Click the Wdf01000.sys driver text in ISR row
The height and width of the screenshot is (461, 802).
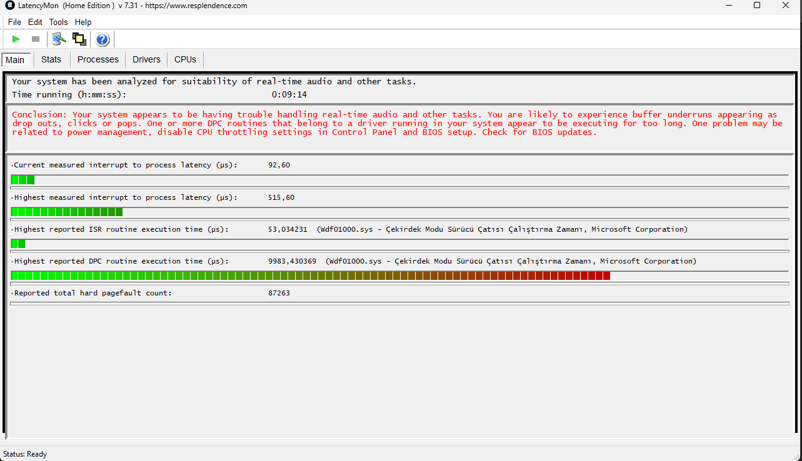[502, 229]
